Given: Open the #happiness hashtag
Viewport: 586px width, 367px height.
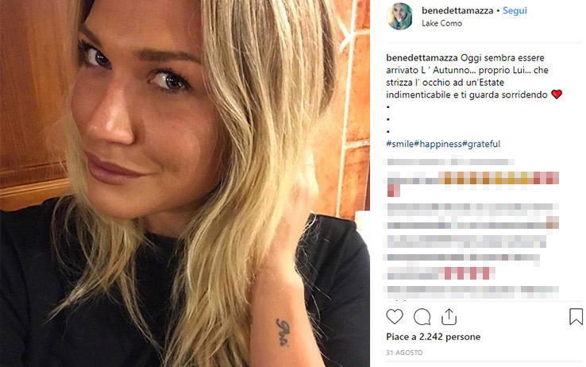Looking at the screenshot, I should point(438,144).
